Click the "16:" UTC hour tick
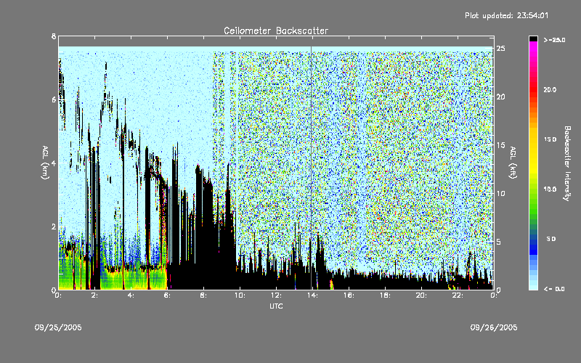Viewport: 581px width, 363px height. 349,295
